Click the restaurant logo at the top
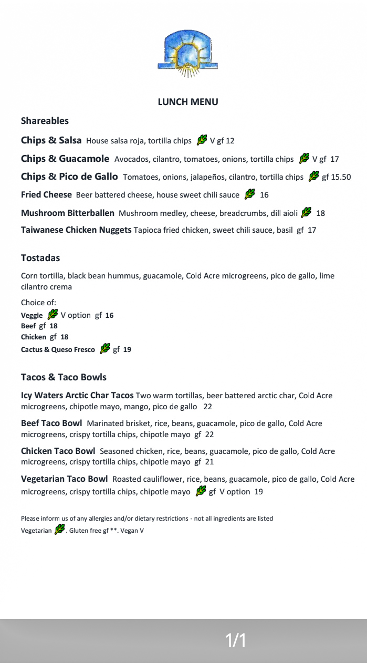367x663 pixels. [187, 53]
